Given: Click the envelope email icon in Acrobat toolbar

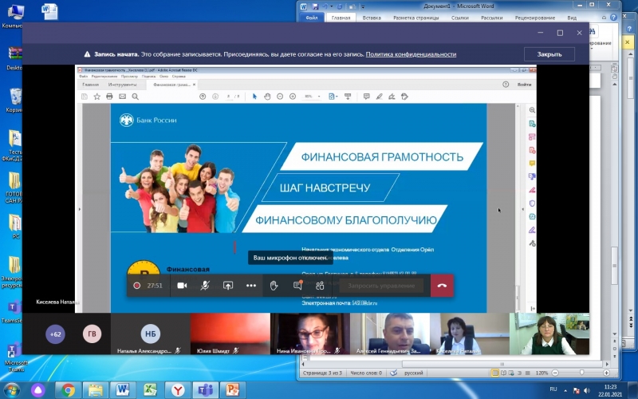Looking at the screenshot, I should [122, 97].
